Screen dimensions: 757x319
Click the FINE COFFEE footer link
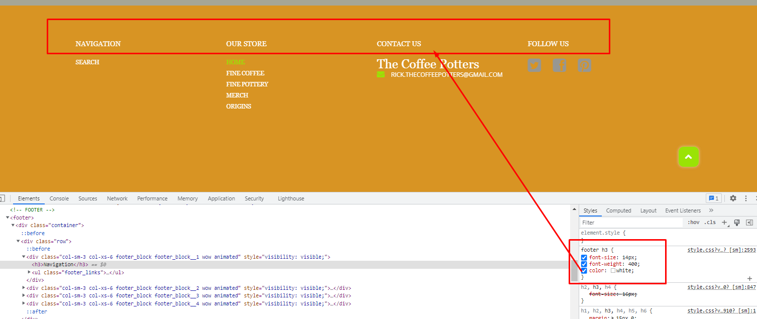pyautogui.click(x=245, y=73)
